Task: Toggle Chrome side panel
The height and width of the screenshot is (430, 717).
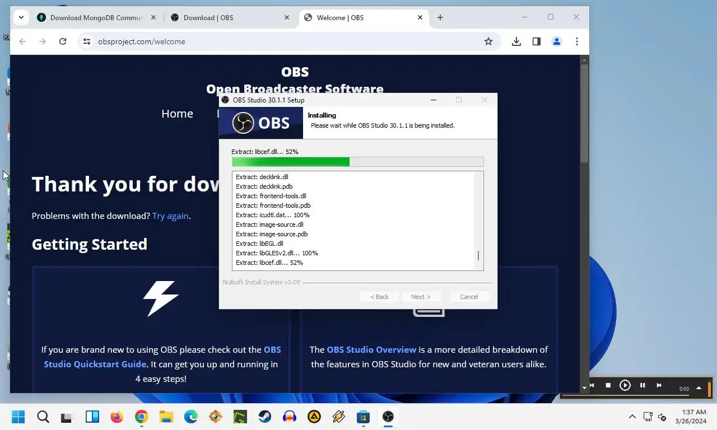Action: [x=537, y=41]
